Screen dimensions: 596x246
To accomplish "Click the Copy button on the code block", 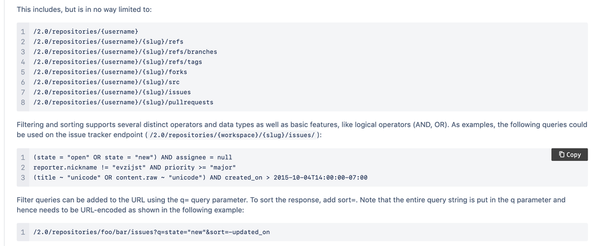I will pyautogui.click(x=569, y=154).
